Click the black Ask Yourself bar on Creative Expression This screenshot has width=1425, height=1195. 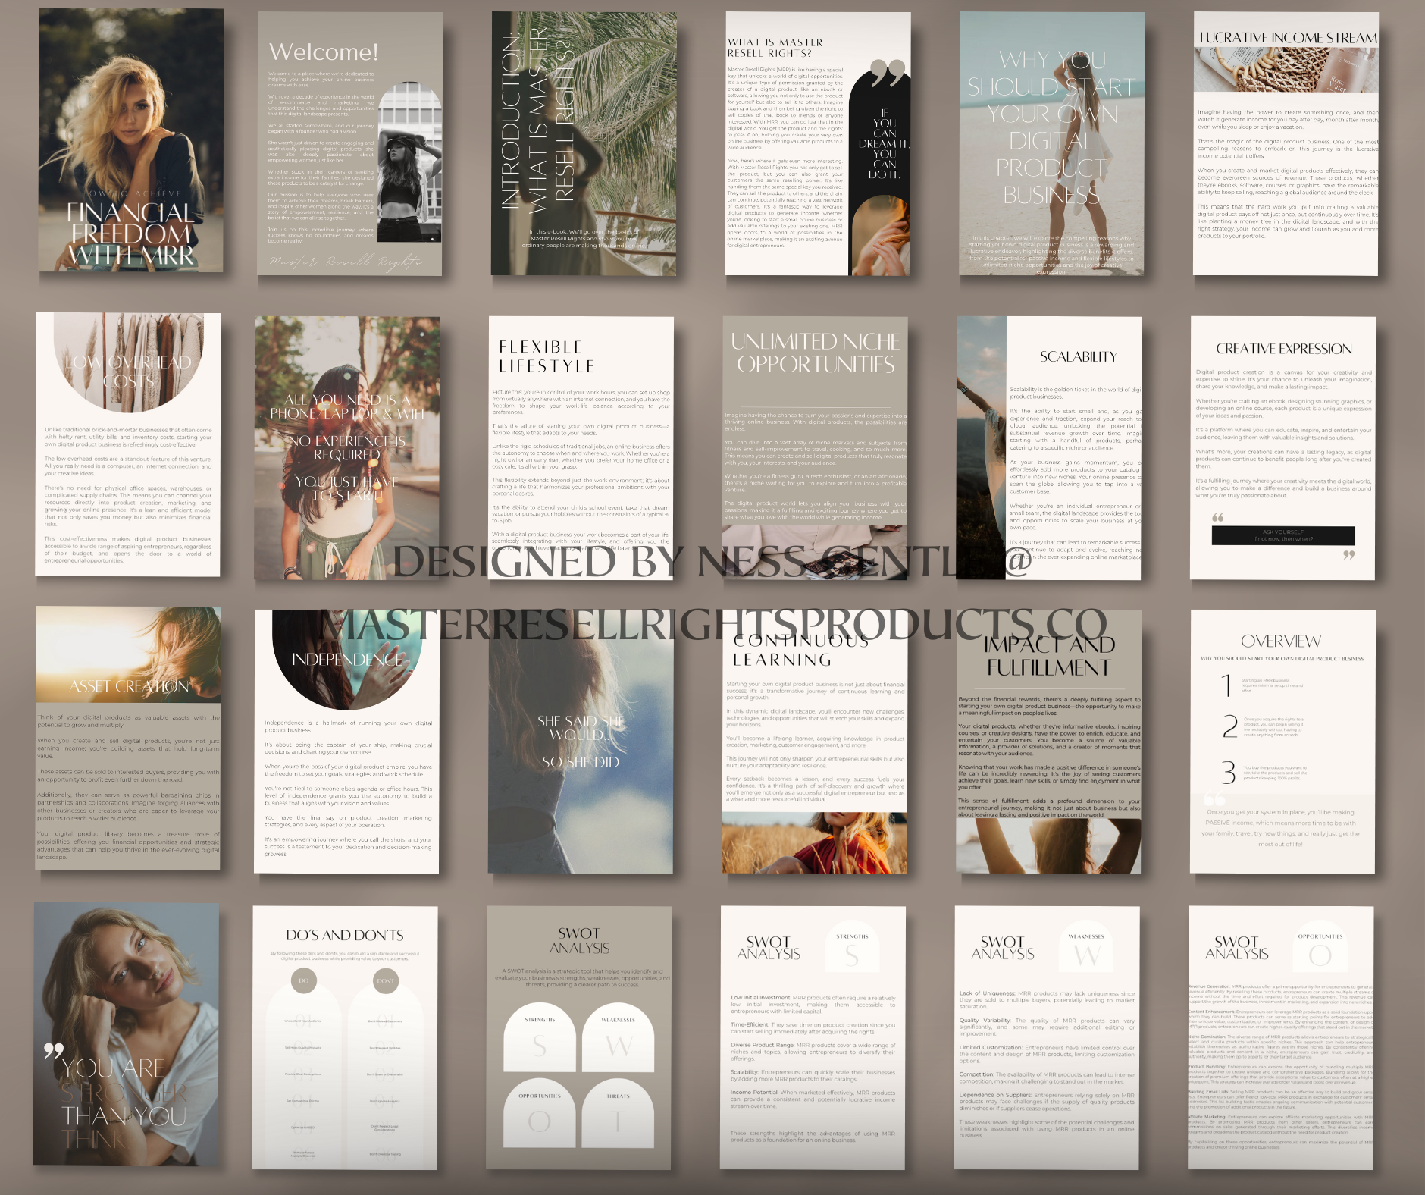click(x=1282, y=535)
